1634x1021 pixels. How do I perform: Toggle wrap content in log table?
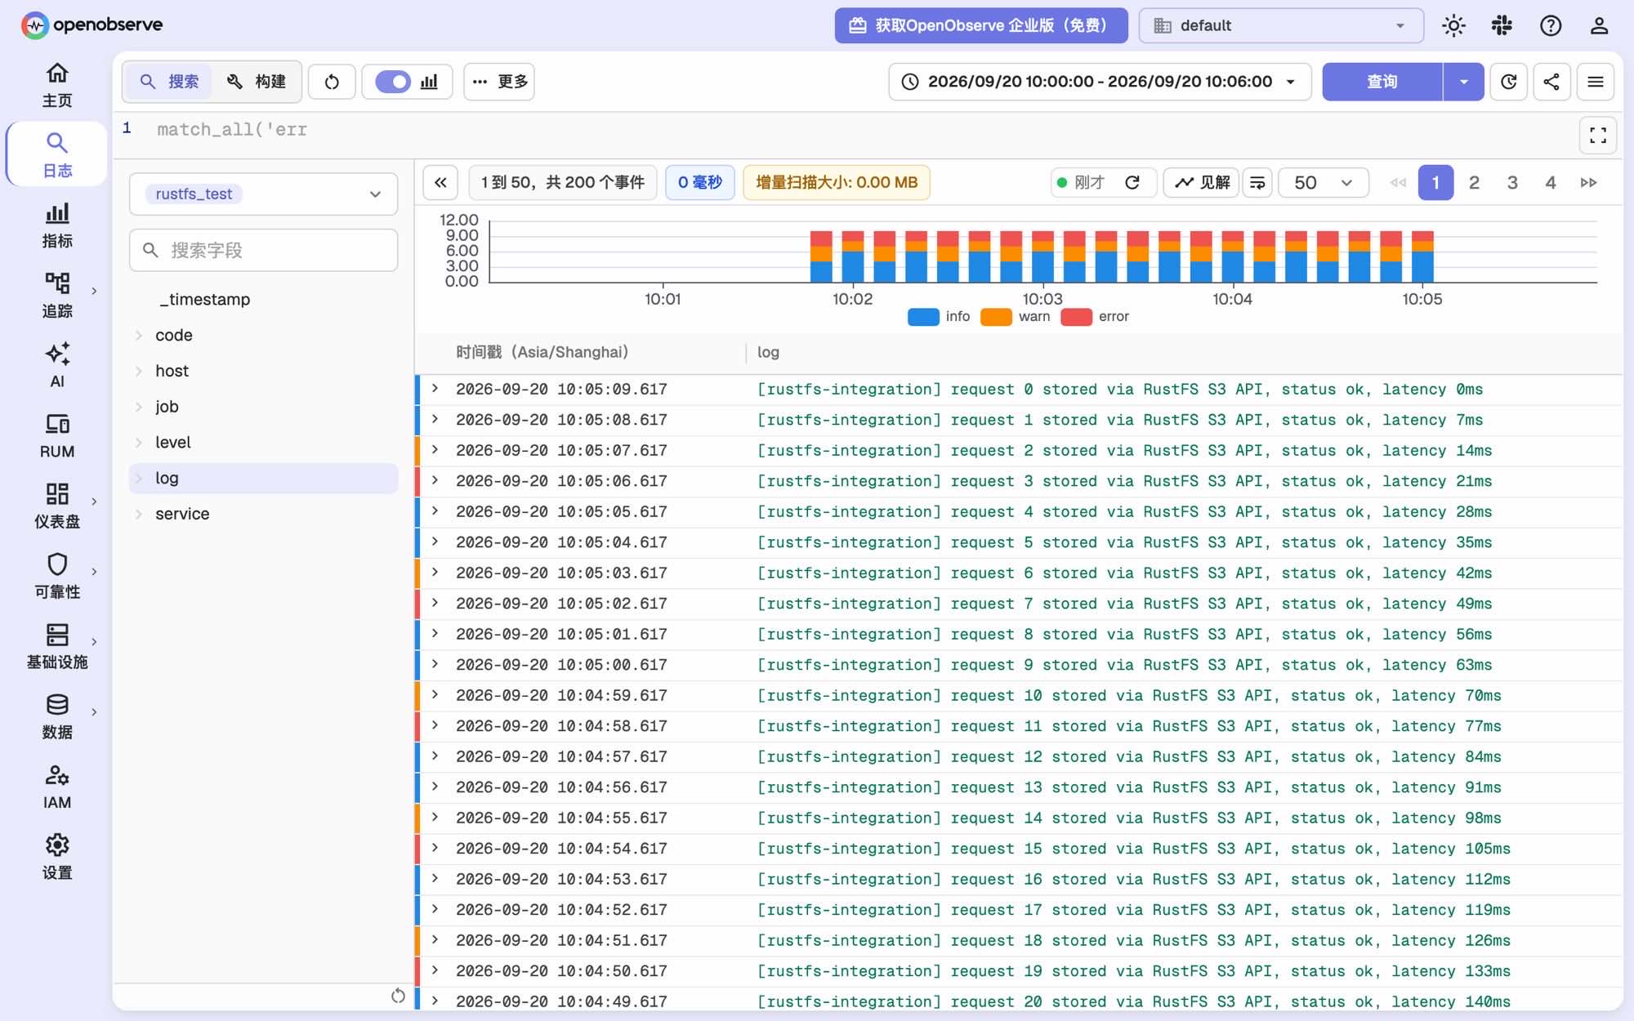point(1257,182)
